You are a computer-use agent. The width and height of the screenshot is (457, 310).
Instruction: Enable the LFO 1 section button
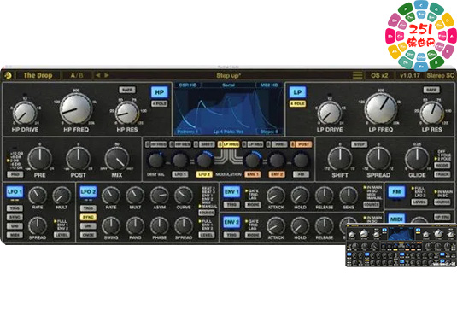click(15, 192)
